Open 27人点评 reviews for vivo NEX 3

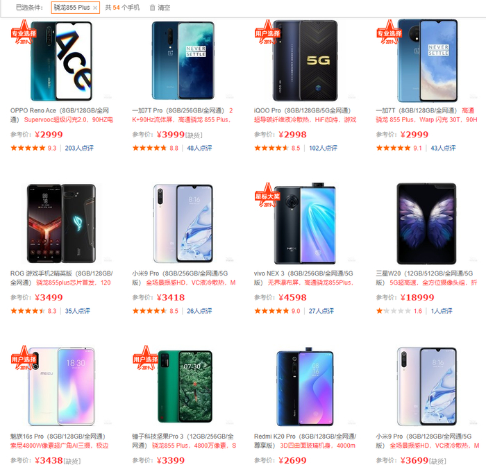(x=321, y=311)
